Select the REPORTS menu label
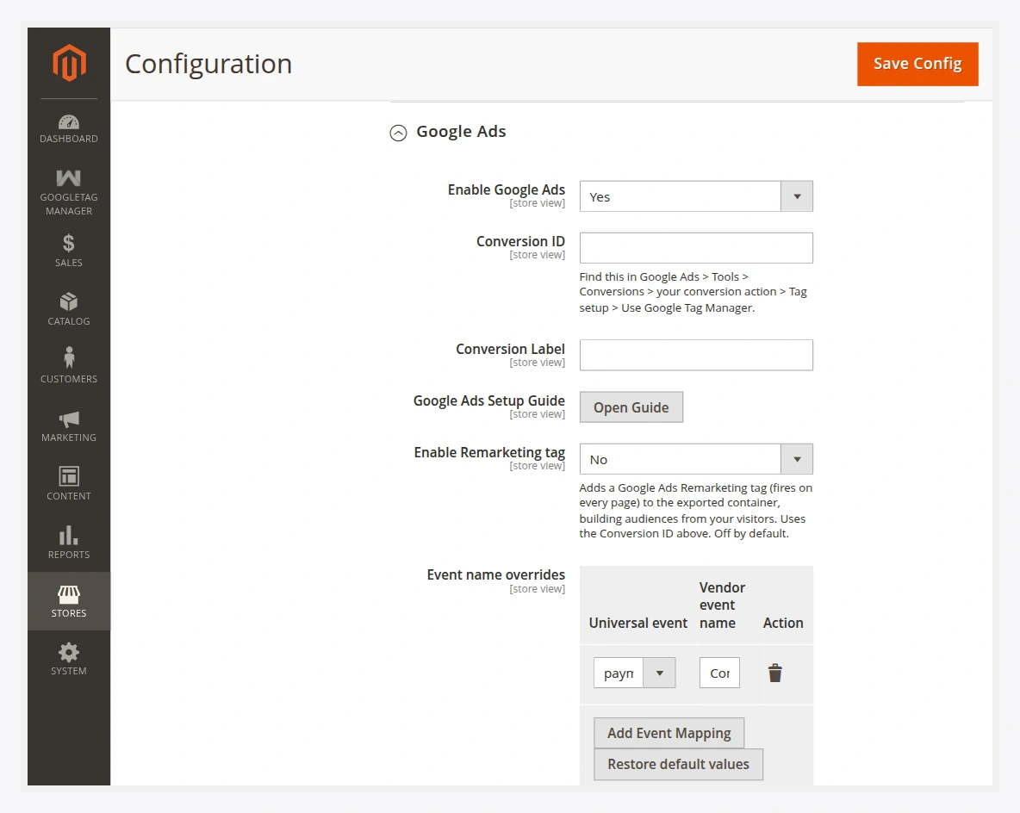 [69, 555]
